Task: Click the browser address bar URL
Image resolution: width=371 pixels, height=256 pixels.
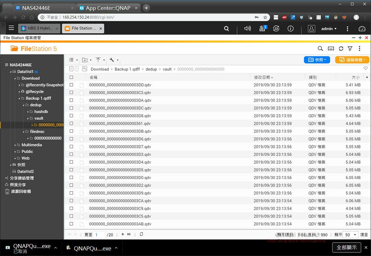Action: point(88,17)
